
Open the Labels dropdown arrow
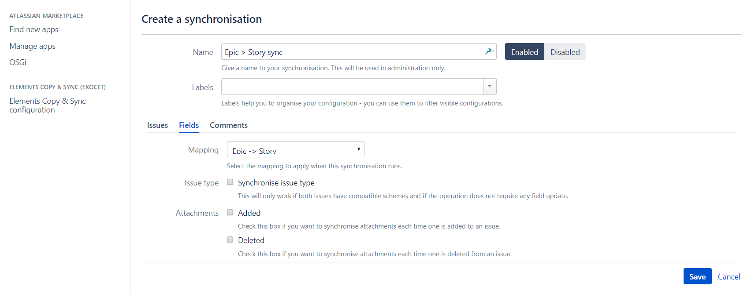coord(490,87)
